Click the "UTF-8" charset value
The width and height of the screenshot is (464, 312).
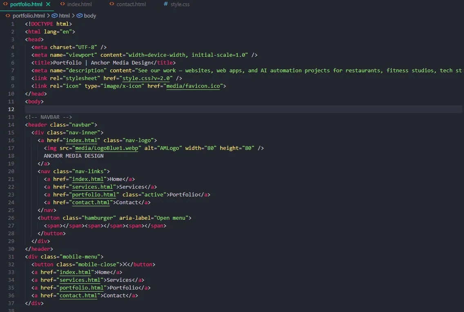[86, 47]
